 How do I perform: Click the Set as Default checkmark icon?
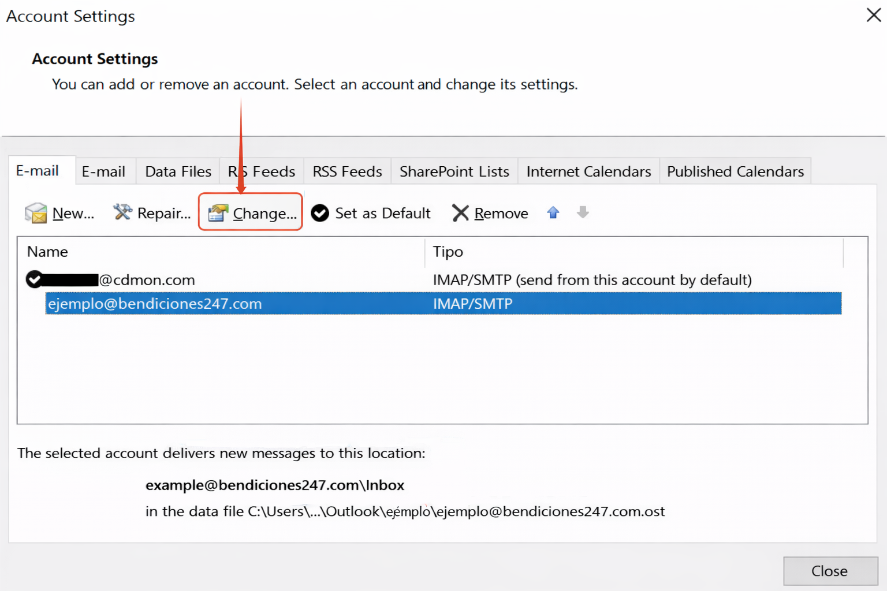pyautogui.click(x=320, y=213)
